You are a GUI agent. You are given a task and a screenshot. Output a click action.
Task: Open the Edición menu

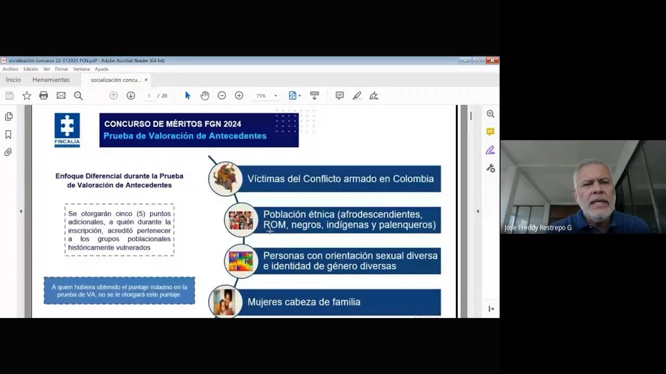(31, 69)
